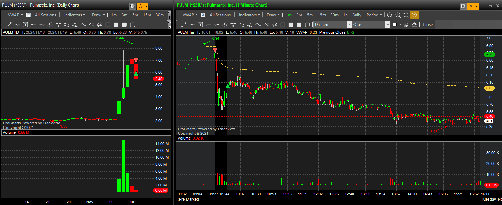The image size is (502, 205).
Task: Select Daily timeframe in 1 Minute Chart
Action: (x=357, y=15)
